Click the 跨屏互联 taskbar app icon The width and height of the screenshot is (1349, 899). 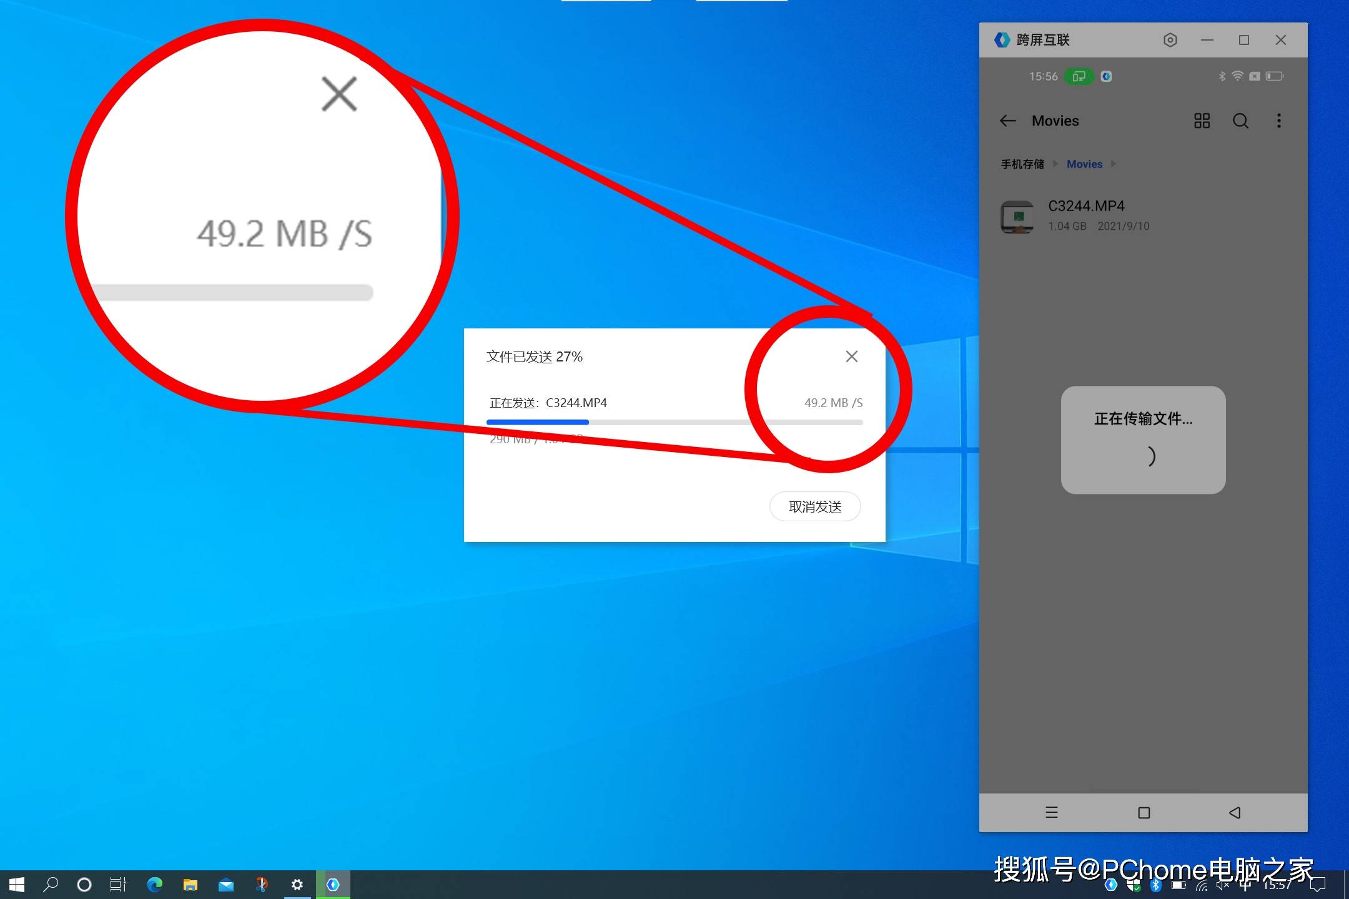(333, 885)
